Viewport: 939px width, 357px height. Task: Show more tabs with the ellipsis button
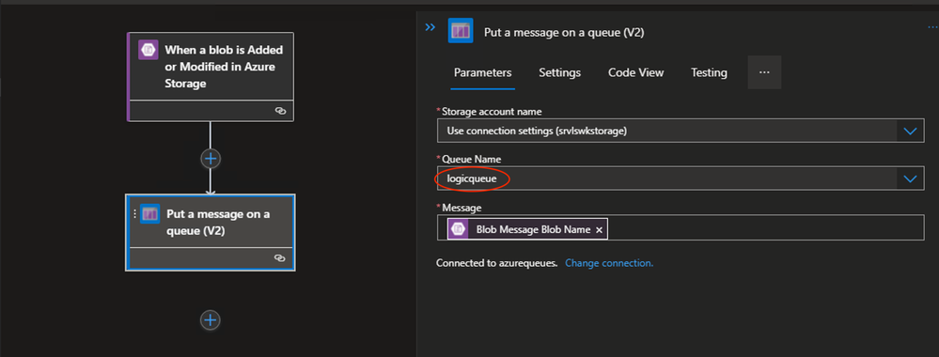click(764, 72)
